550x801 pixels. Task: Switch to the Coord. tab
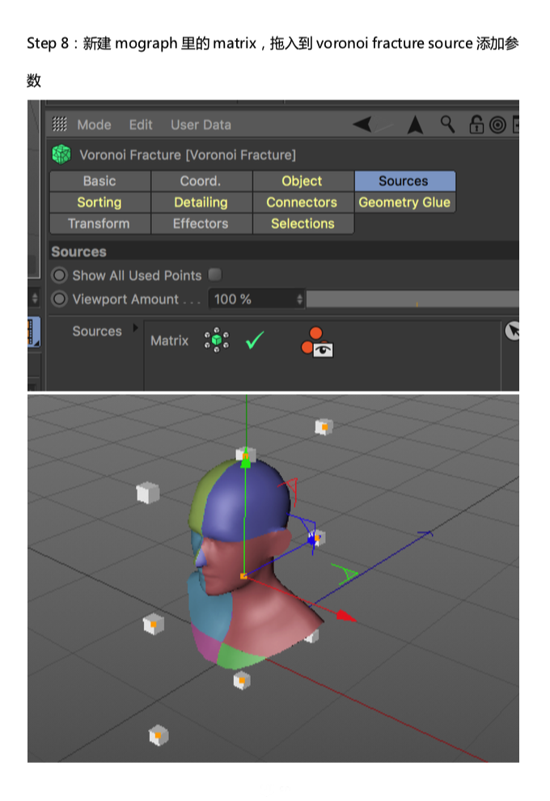pos(201,181)
